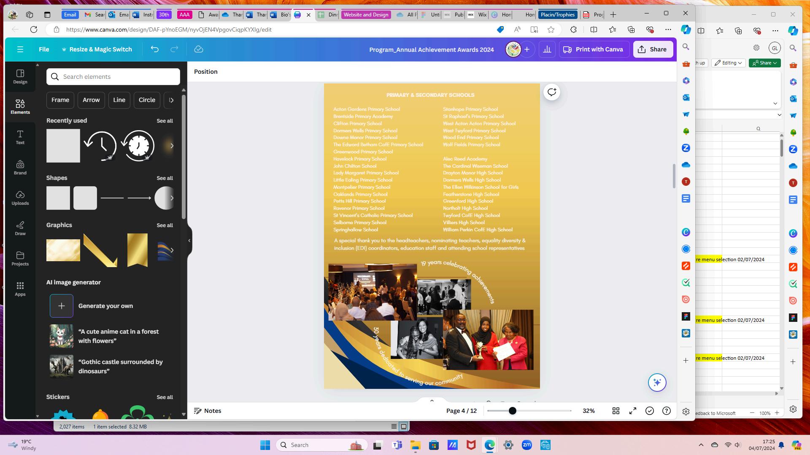Open the Text tab in sidebar
This screenshot has height=455, width=810.
(x=20, y=137)
